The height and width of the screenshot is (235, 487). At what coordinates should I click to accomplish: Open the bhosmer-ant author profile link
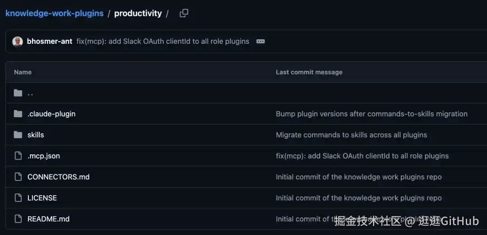pyautogui.click(x=50, y=41)
